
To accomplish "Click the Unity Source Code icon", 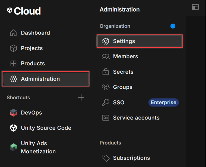I will coord(13,128).
